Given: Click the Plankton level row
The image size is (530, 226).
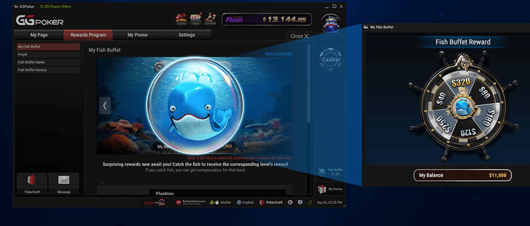Looking at the screenshot, I should click(218, 193).
